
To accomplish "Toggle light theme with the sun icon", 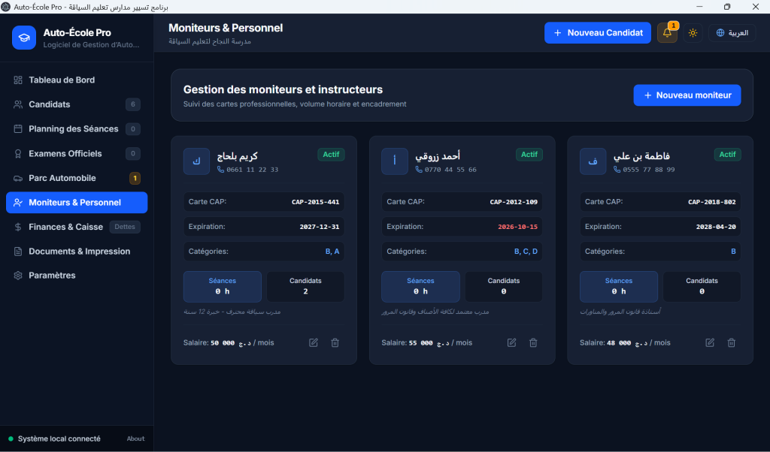I will [x=693, y=33].
